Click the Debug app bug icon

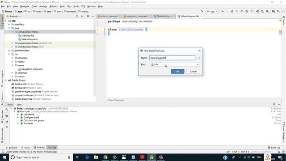(232, 11)
